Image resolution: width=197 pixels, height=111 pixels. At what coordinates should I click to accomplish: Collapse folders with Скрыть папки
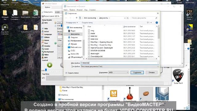[x=72, y=73]
